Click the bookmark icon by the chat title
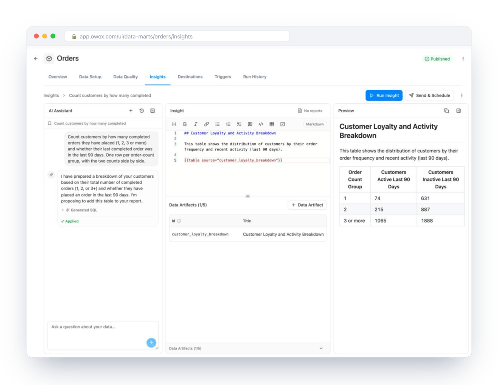This screenshot has width=498, height=385. (49, 123)
